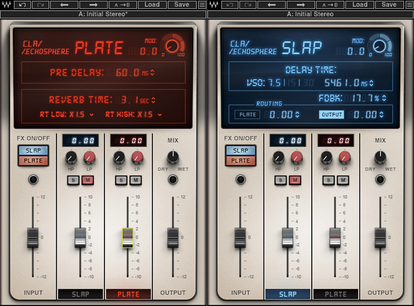Solo the Slap channel in left plugin

click(x=73, y=180)
